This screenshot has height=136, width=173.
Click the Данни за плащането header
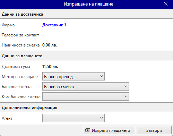click(x=22, y=56)
